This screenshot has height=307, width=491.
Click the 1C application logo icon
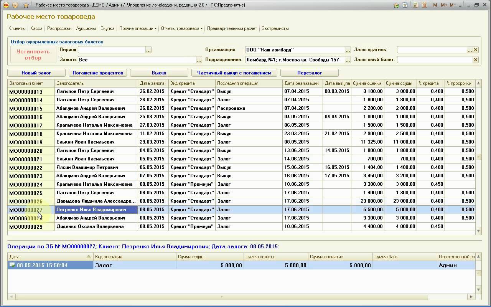pyautogui.click(x=6, y=5)
